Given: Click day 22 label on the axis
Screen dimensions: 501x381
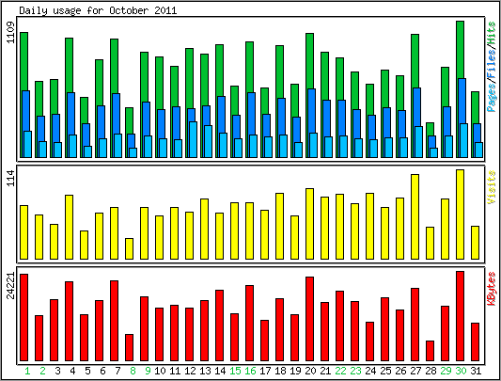Looking at the screenshot, I should coord(340,371).
